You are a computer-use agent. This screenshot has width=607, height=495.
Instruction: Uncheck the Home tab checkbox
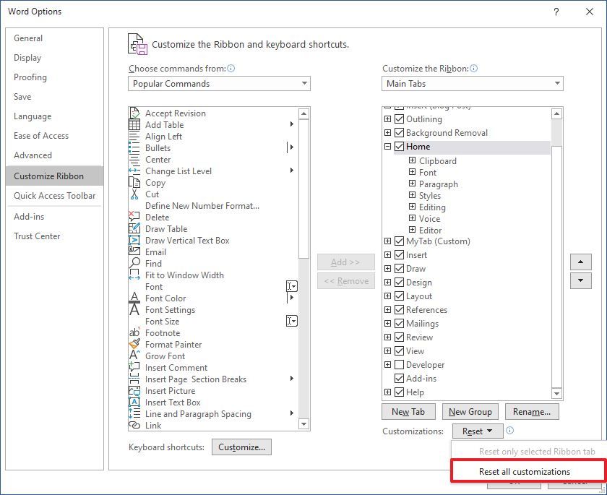point(399,146)
